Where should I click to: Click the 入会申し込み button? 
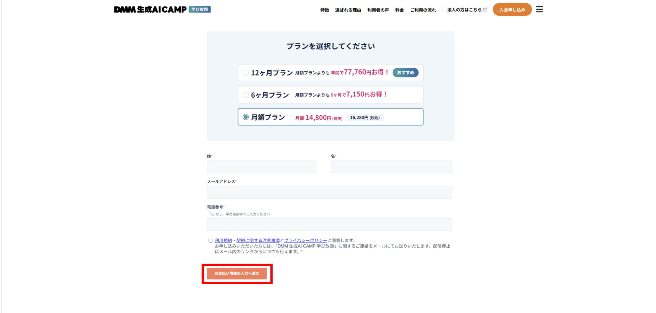click(512, 10)
